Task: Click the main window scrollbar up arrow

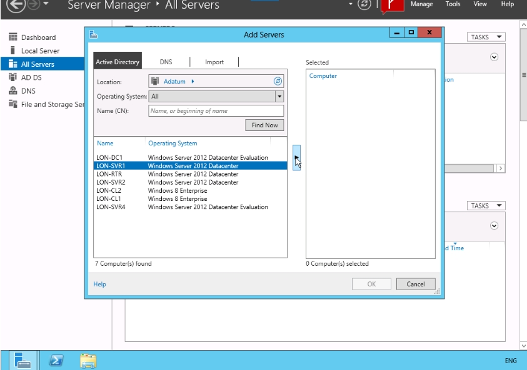Action: click(x=523, y=24)
